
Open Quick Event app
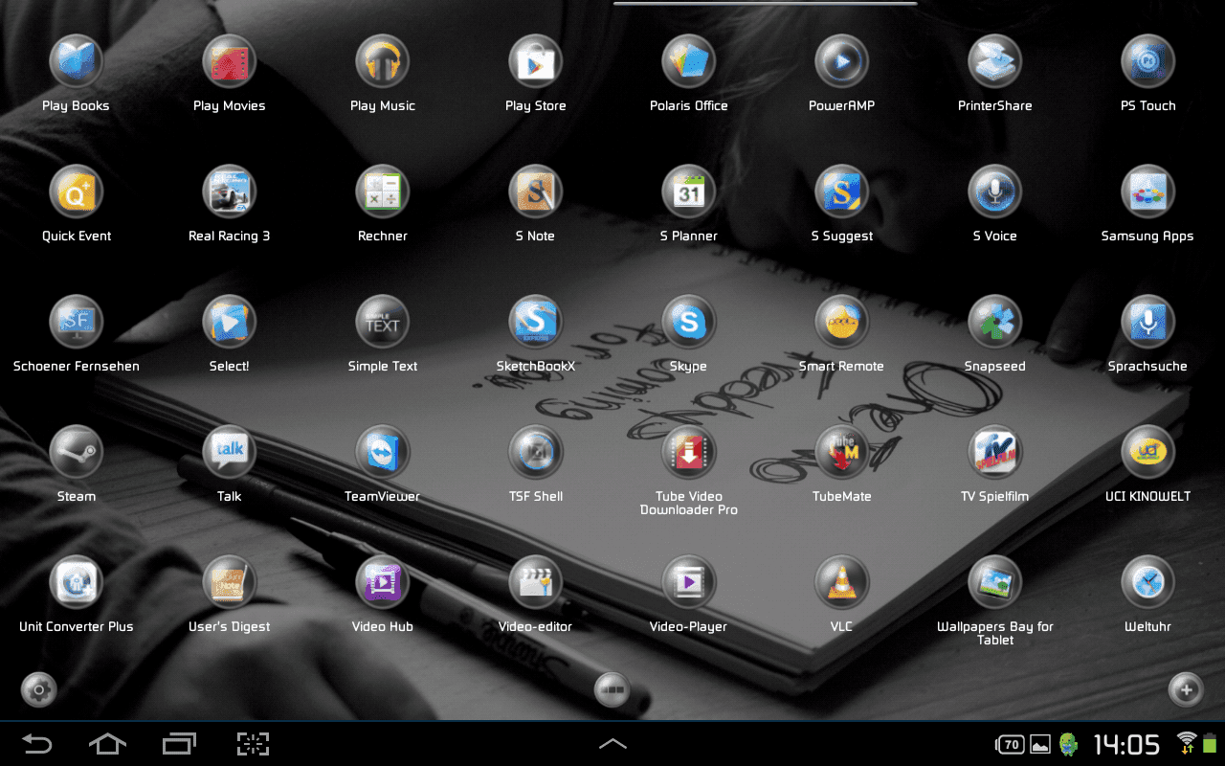tap(77, 192)
